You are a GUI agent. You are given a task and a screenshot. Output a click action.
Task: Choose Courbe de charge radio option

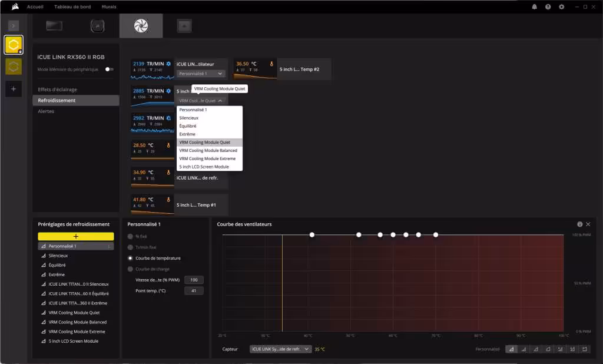[130, 269]
